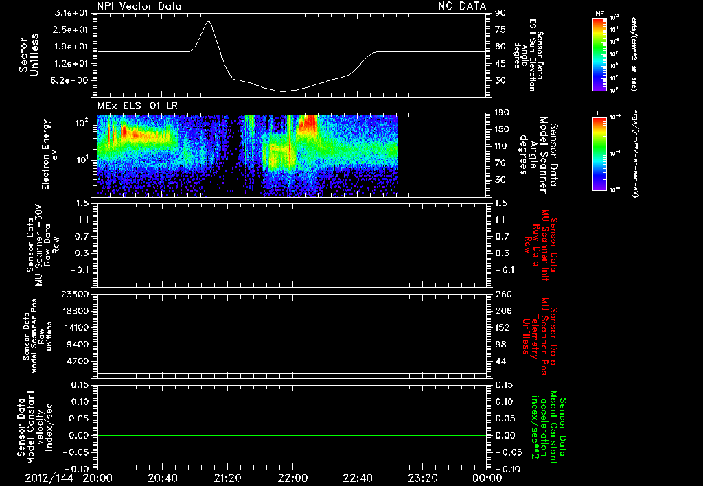Viewport: 703px width, 486px height.
Task: Select the "MEx ELS-01 LR" spectrogram title
Action: [137, 106]
